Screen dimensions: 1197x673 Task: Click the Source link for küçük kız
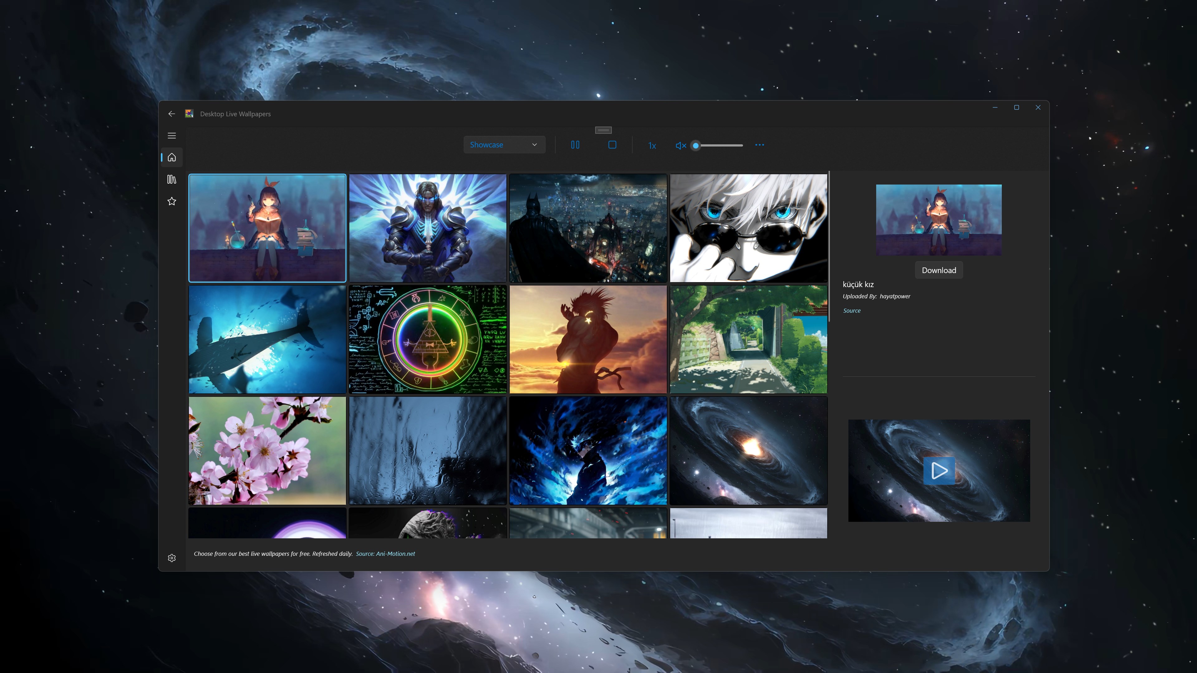[852, 310]
